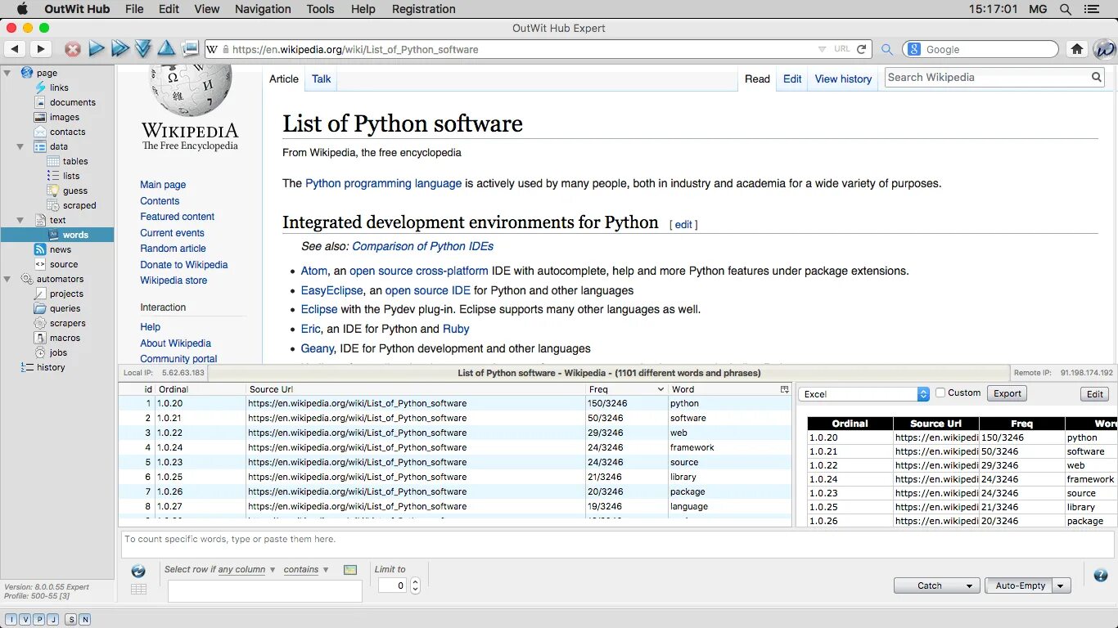Click the single blue play arrow (browse)
This screenshot has height=628, width=1118.
tap(97, 49)
